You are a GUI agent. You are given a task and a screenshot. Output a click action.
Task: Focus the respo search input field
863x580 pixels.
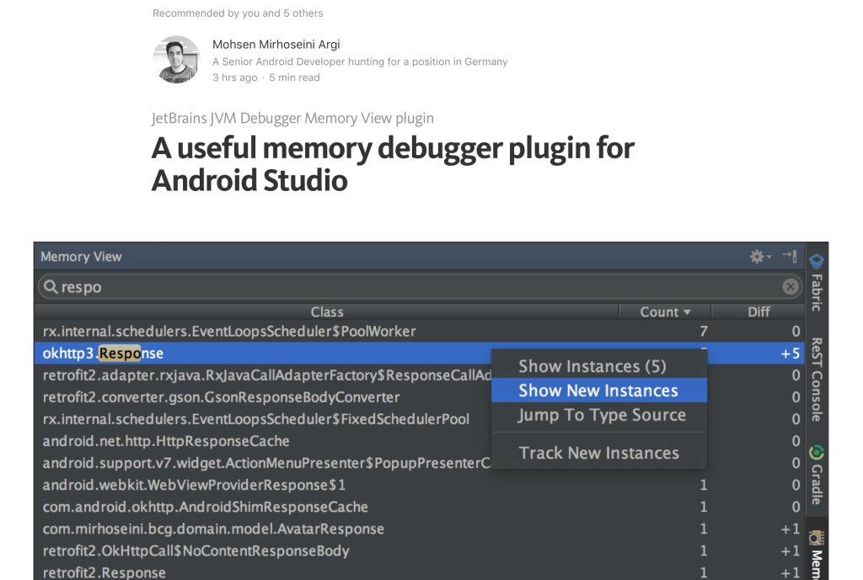[420, 286]
